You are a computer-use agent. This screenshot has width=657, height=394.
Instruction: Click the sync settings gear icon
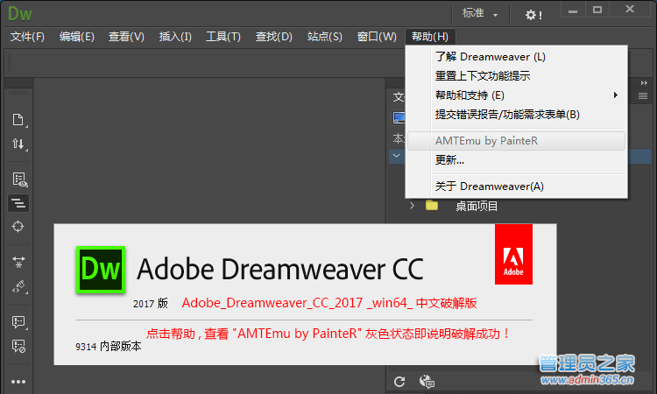tap(533, 15)
